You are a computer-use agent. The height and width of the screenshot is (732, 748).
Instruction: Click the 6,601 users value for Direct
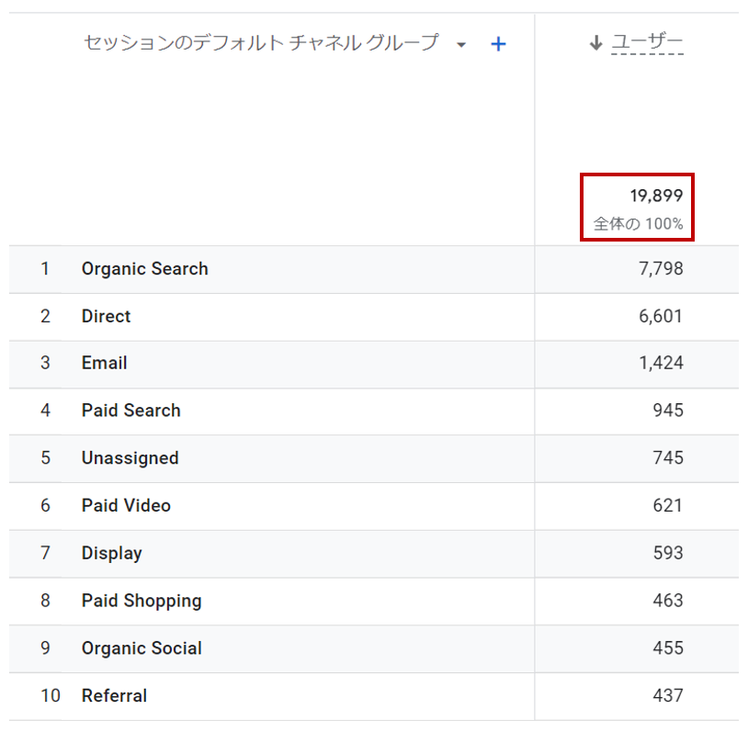[661, 316]
